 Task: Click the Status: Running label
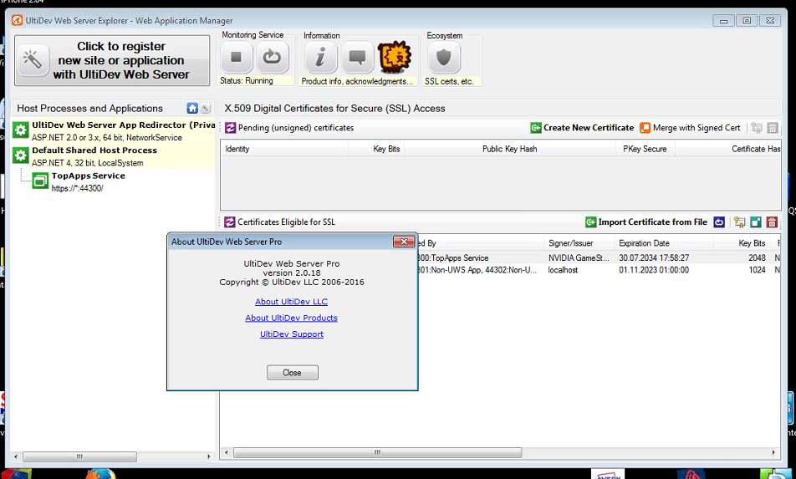point(246,81)
